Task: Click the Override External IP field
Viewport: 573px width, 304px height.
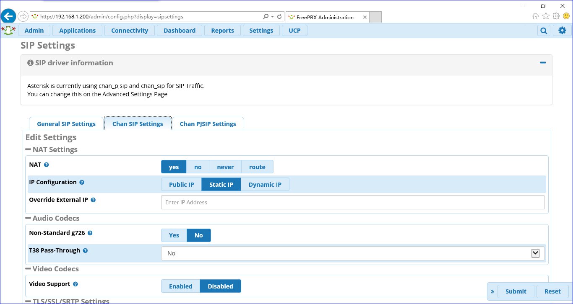Action: [x=352, y=202]
